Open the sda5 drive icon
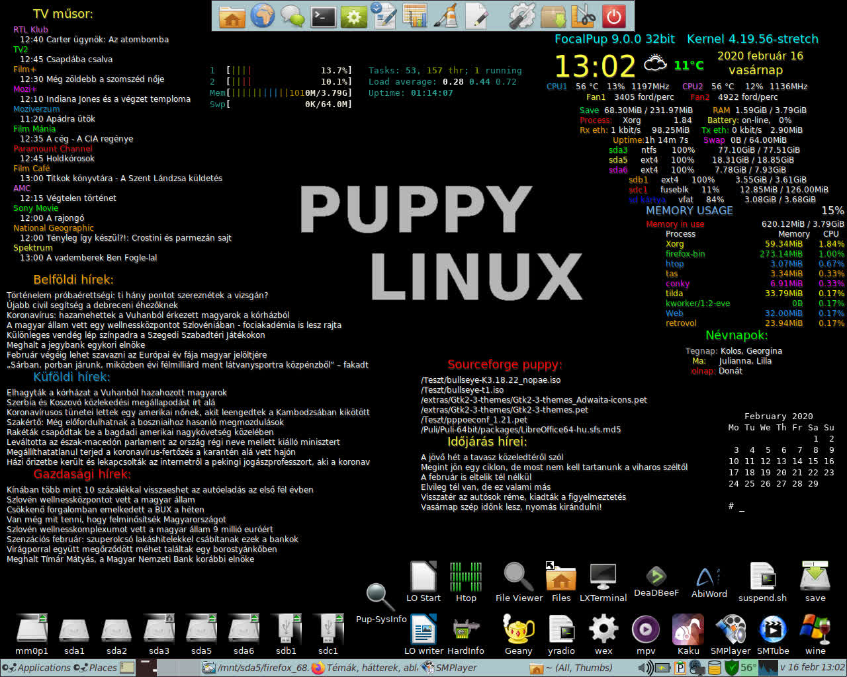847x677 pixels. pos(201,635)
